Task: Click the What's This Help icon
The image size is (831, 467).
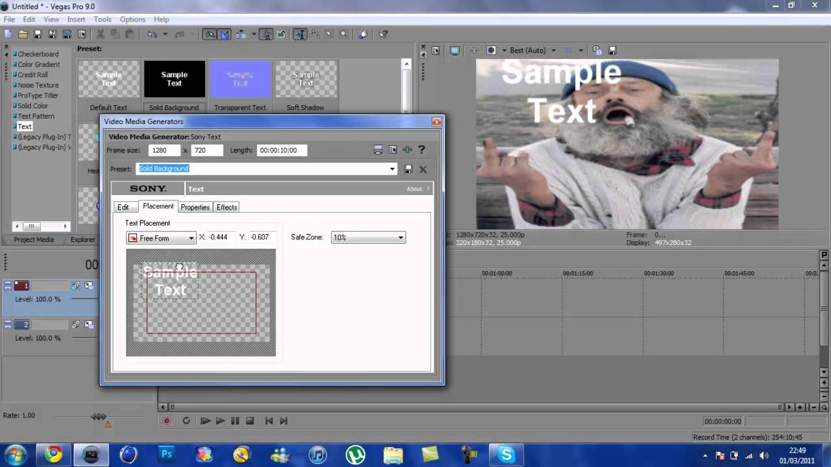Action: click(x=383, y=34)
